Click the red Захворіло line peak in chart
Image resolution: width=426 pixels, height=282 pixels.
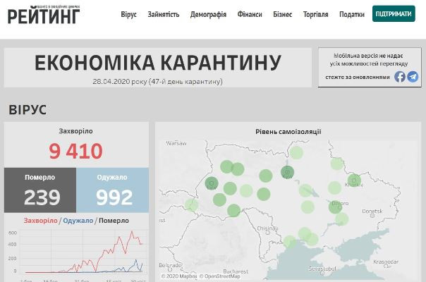[x=132, y=231]
